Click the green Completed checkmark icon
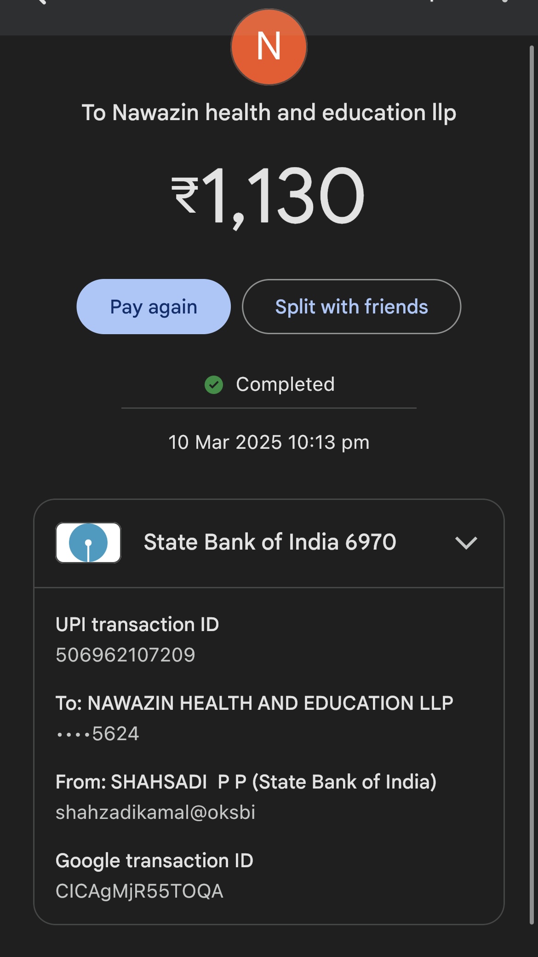Screen dimensions: 538x957 pyautogui.click(x=214, y=385)
